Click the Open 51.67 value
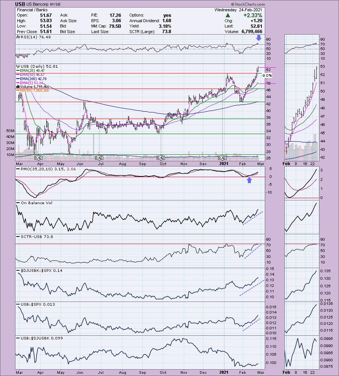The height and width of the screenshot is (376, 339). click(46, 15)
